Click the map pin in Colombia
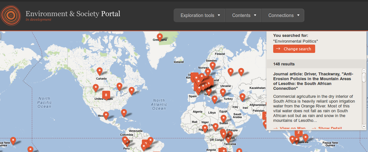 point(125,140)
